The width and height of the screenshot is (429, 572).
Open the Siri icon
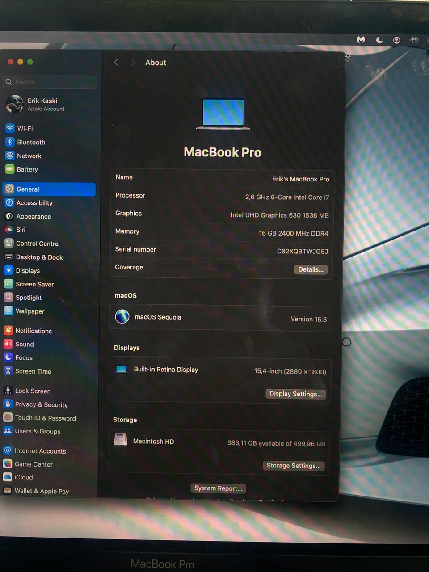coord(9,230)
